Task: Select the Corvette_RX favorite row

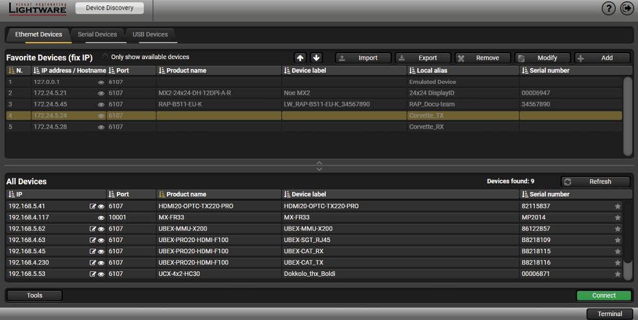Action: click(314, 127)
